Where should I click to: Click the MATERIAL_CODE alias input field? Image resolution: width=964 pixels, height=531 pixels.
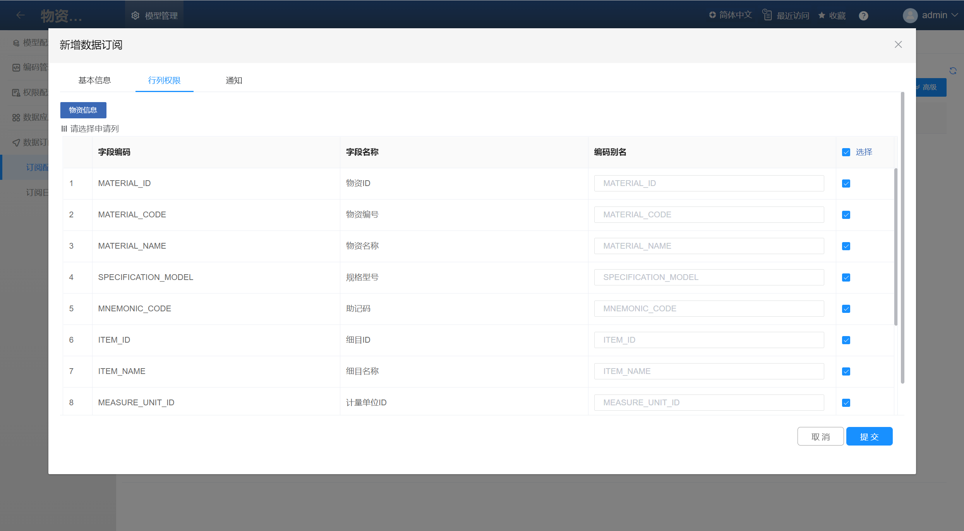click(709, 215)
